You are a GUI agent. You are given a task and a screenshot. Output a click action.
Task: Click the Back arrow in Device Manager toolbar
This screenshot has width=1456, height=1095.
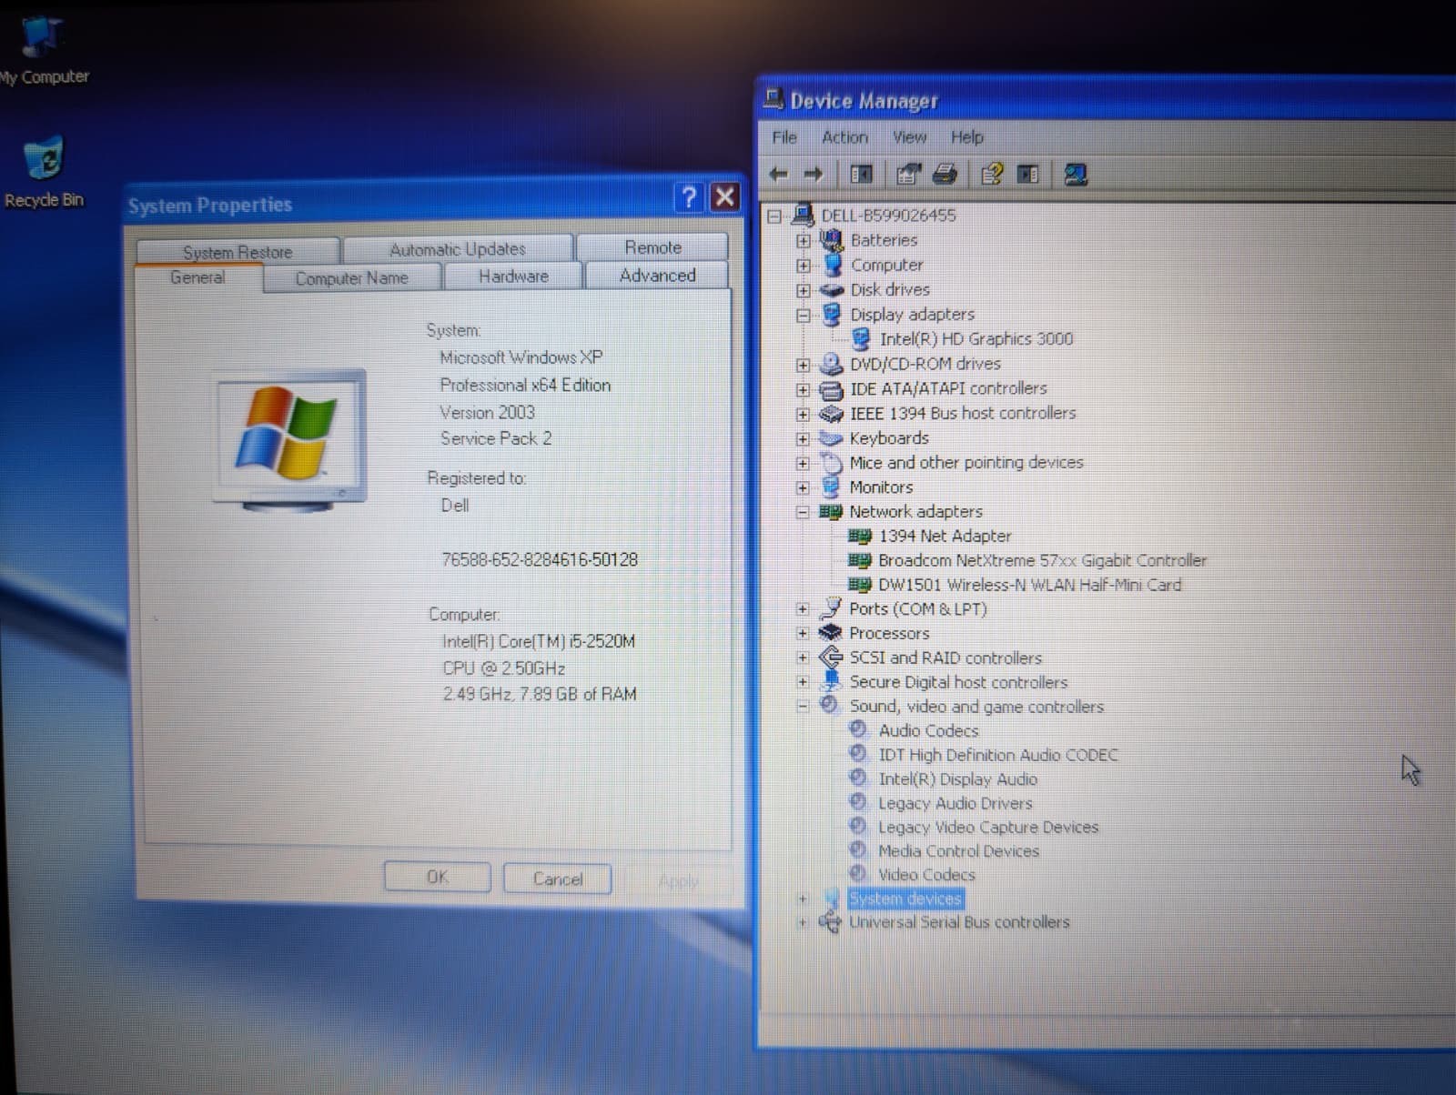(779, 174)
